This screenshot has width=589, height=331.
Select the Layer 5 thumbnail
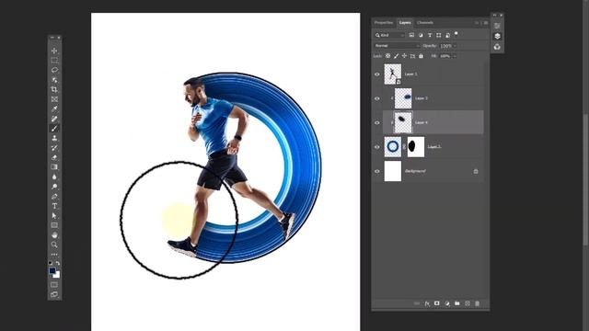(x=393, y=74)
